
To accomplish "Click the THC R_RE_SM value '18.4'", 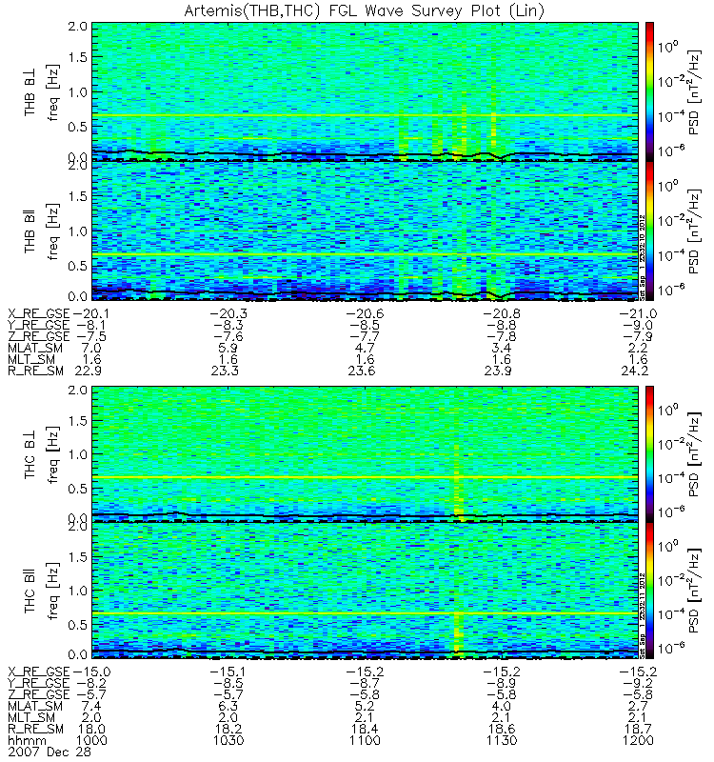I will tap(365, 729).
